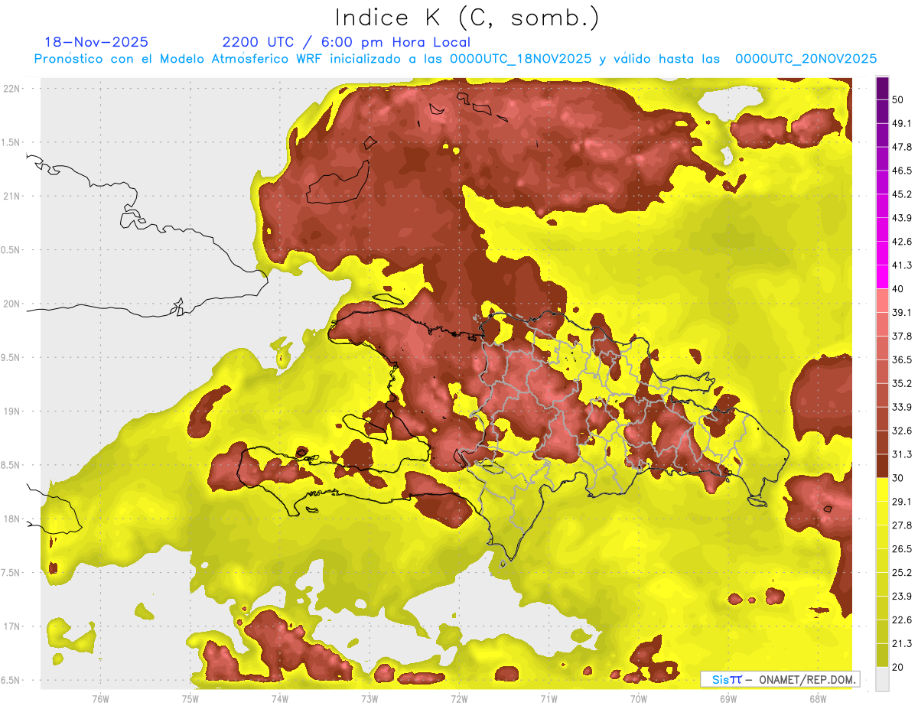
Task: Select the gray bottom colorbar segment
Action: click(x=882, y=678)
